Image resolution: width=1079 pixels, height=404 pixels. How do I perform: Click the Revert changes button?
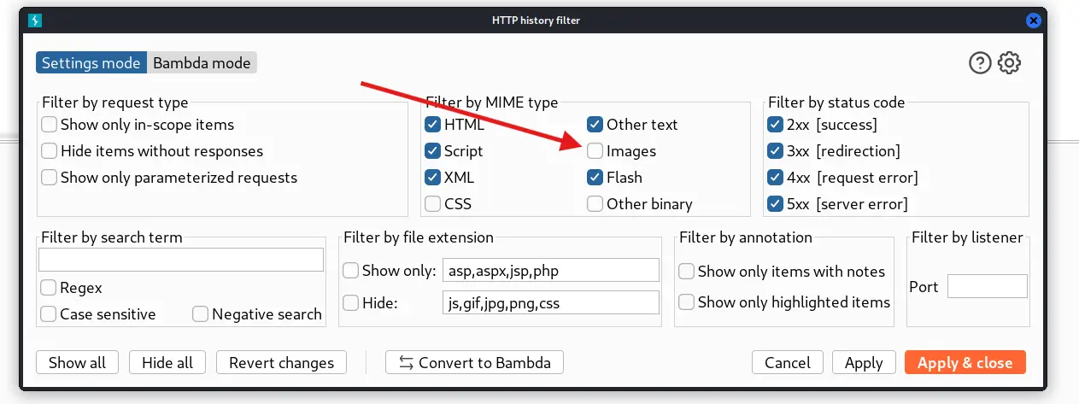(x=281, y=362)
